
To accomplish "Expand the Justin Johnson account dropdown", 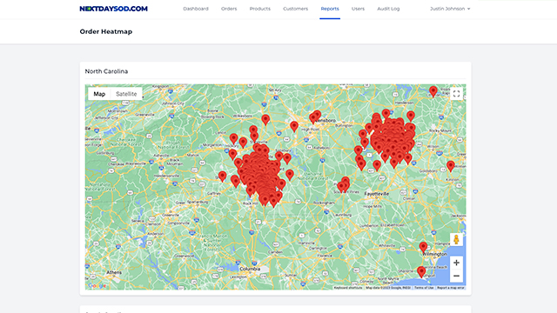I will (450, 9).
